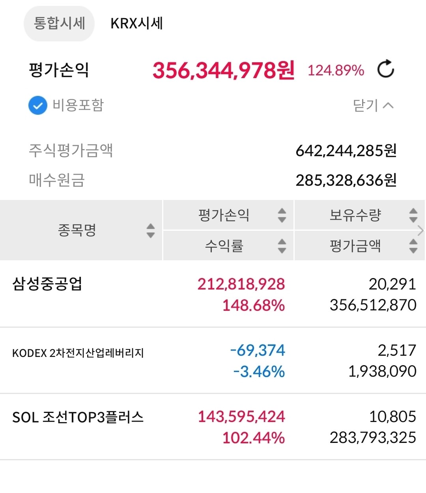
Task: Sort by 평가손익 column arrows
Action: point(282,215)
